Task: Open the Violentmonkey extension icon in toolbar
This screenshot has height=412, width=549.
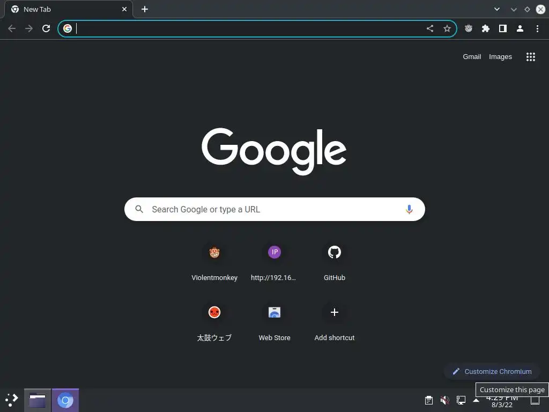Action: (x=469, y=28)
